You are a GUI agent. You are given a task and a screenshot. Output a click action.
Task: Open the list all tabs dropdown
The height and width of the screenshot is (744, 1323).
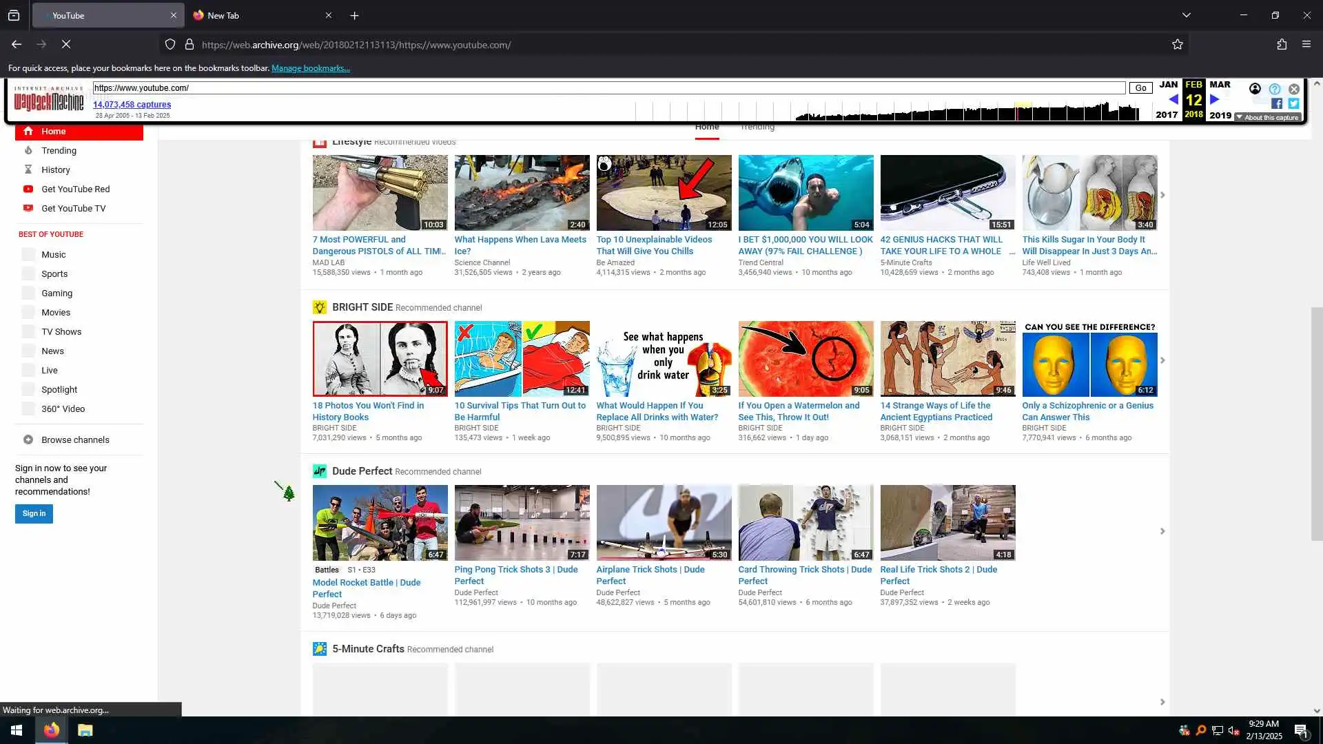(1186, 15)
